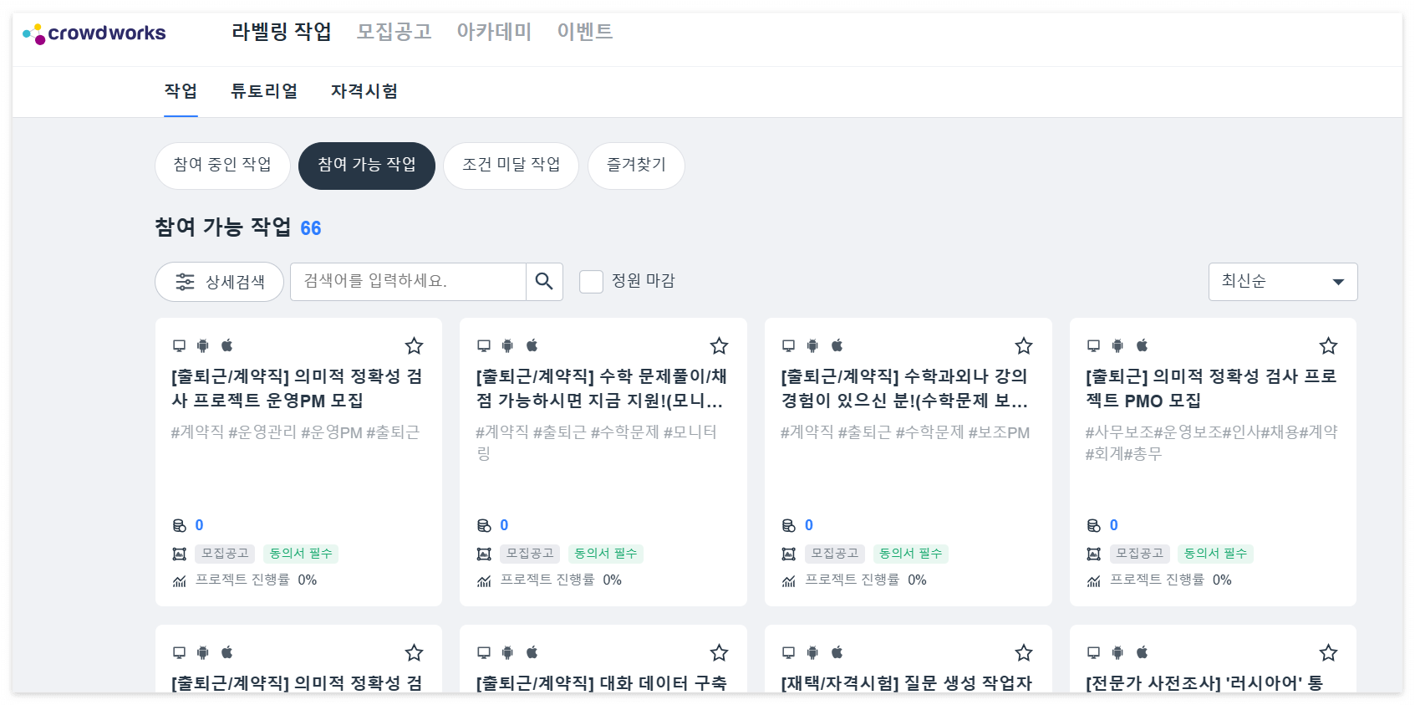This screenshot has width=1415, height=705.
Task: Click the task type icon on 수학과외나 강의 card
Action: (x=788, y=554)
